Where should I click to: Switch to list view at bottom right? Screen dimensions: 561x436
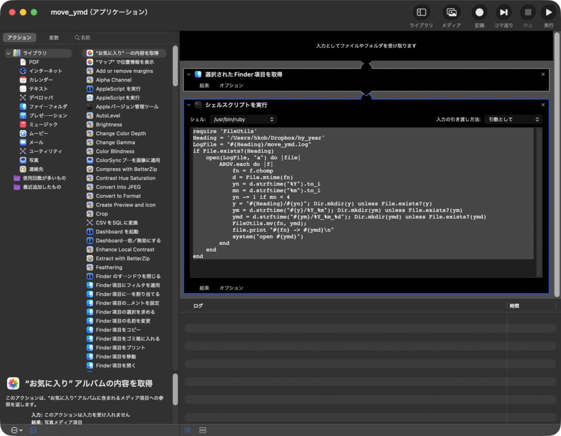tap(187, 430)
